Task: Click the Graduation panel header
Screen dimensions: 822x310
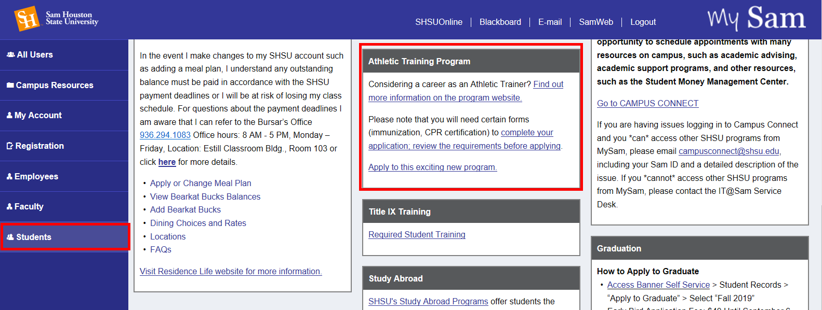Action: pos(700,248)
